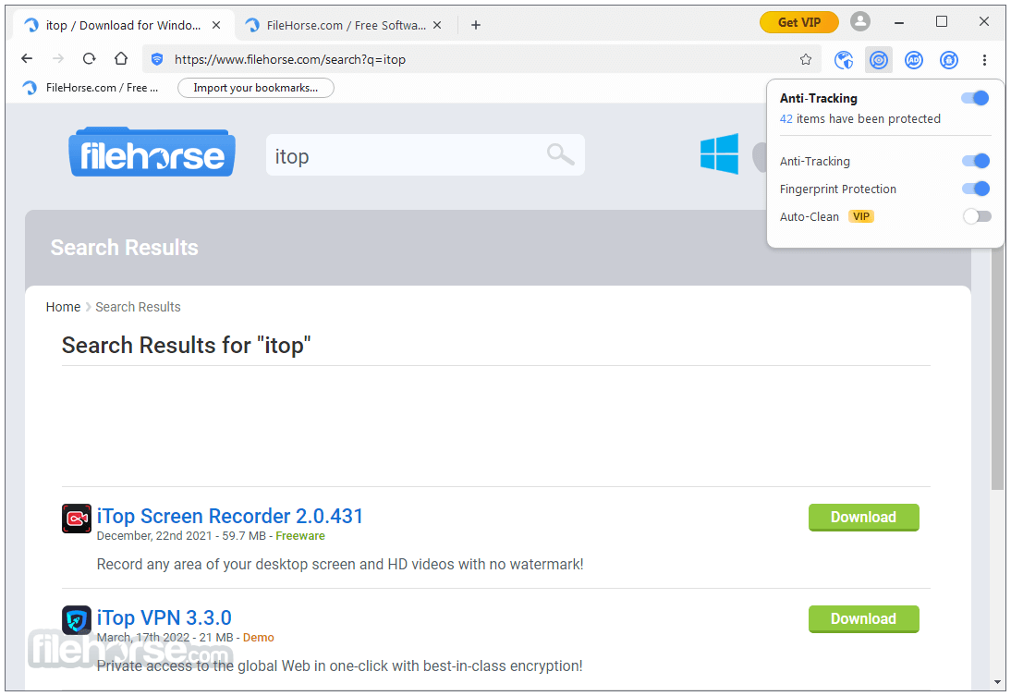The width and height of the screenshot is (1011, 696).
Task: Click the magnifier search icon in search box
Action: 560,154
